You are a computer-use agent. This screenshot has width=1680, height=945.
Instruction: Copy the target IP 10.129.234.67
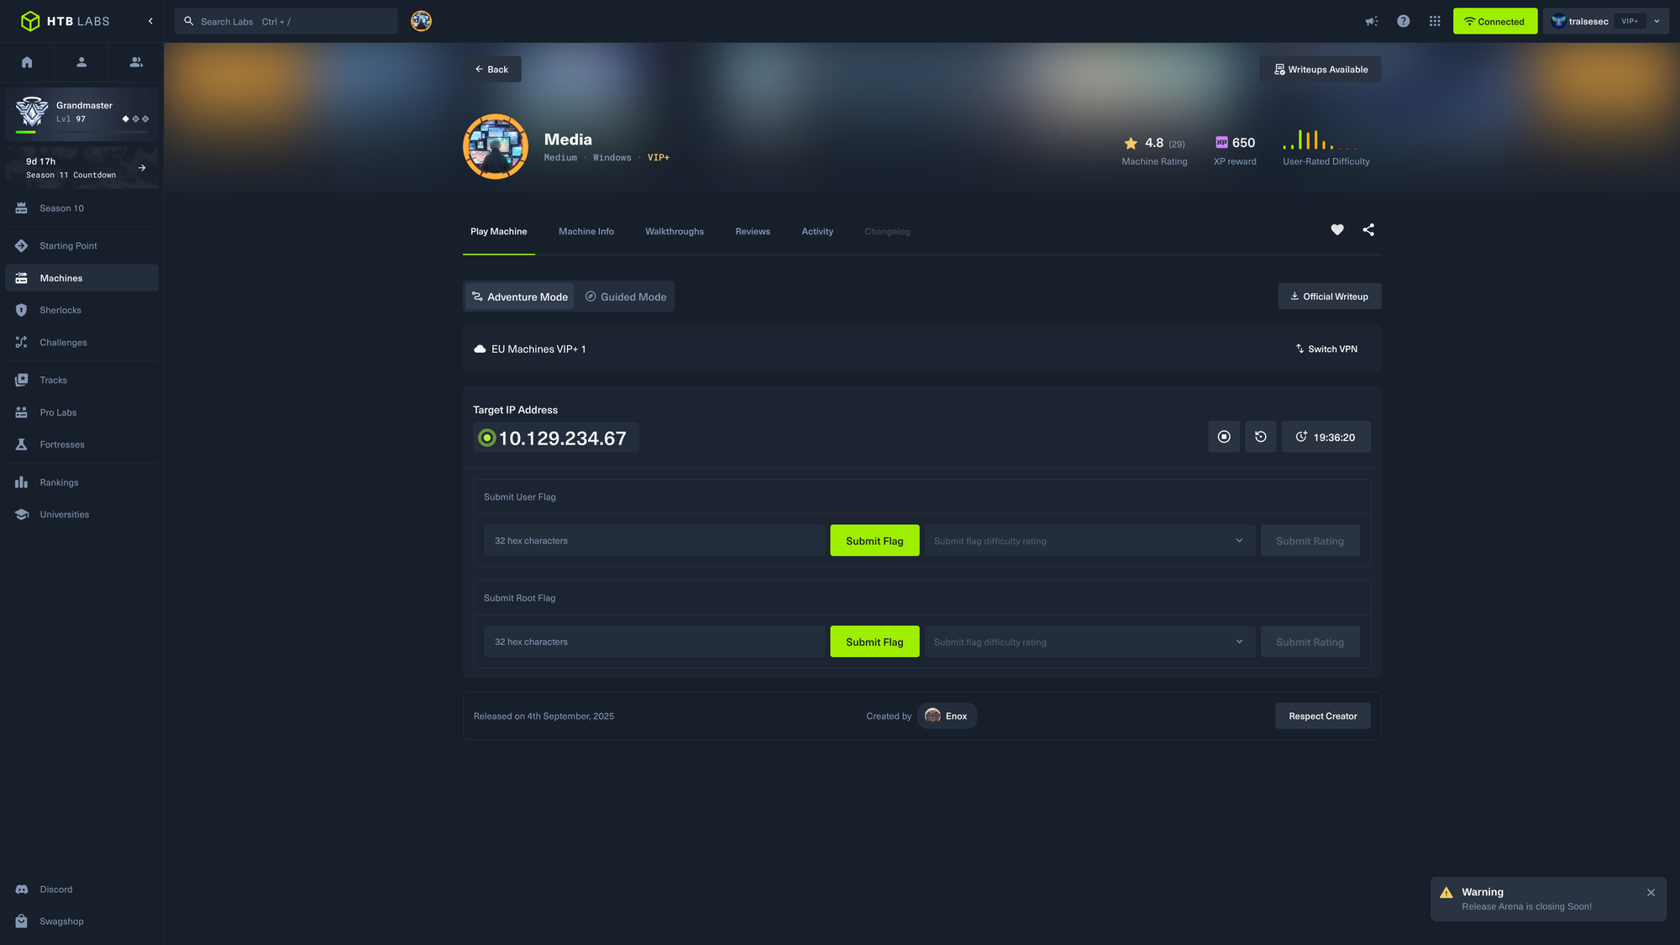[x=556, y=438]
